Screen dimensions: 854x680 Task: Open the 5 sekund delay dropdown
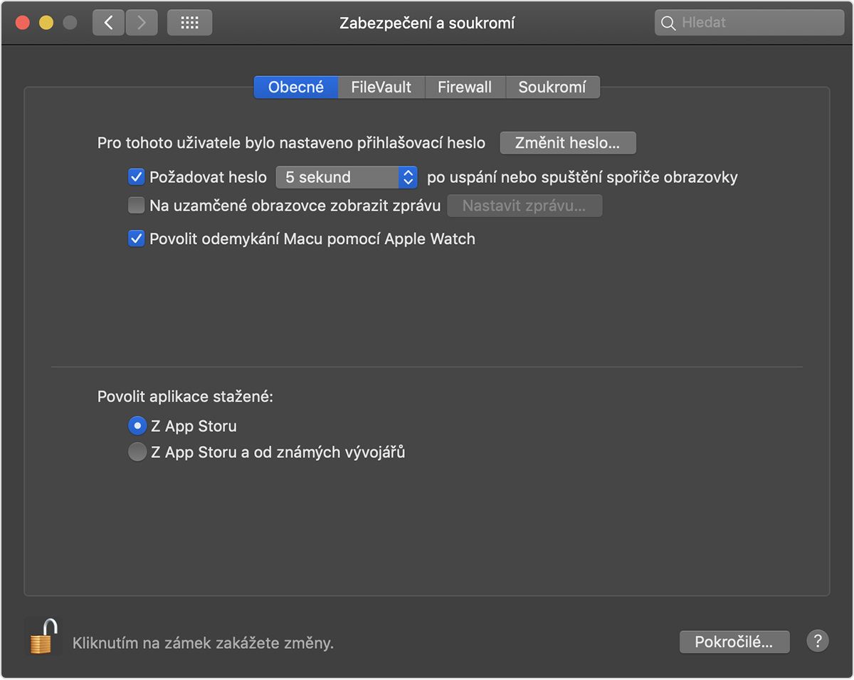pos(346,177)
